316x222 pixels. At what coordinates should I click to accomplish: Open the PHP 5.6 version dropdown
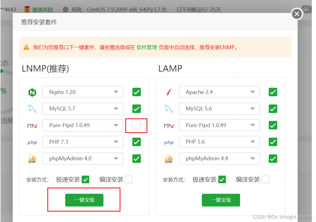[x=220, y=142]
